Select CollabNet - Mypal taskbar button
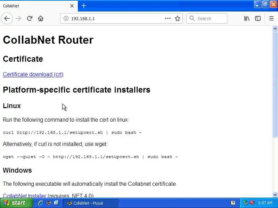 (x=91, y=203)
